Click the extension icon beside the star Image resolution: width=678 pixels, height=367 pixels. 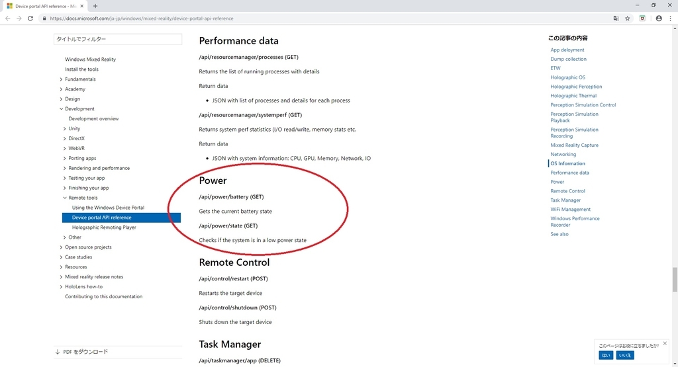click(x=642, y=19)
